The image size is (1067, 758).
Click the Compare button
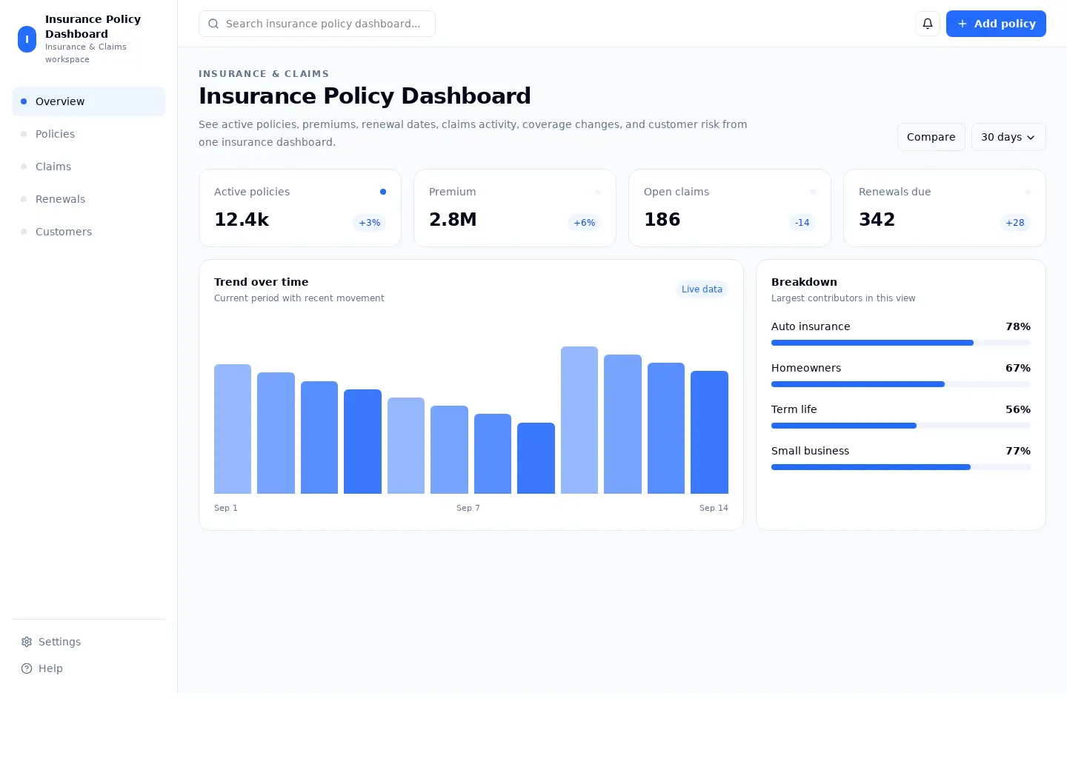[931, 137]
